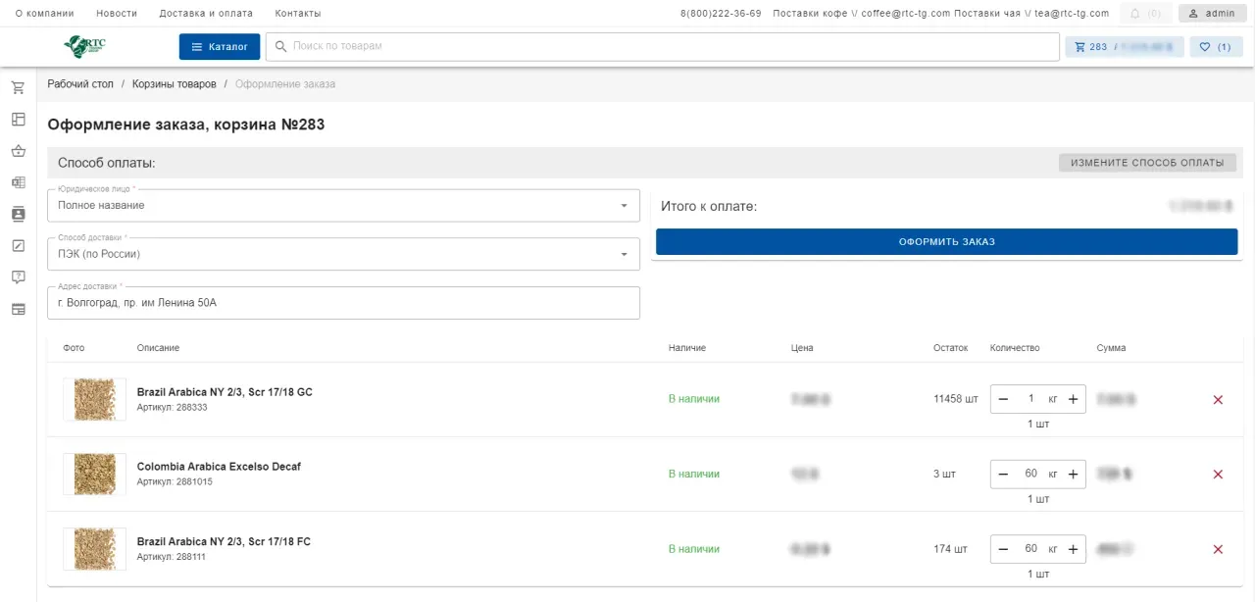Open the Доставка и оплата menu item
This screenshot has width=1255, height=602.
206,13
